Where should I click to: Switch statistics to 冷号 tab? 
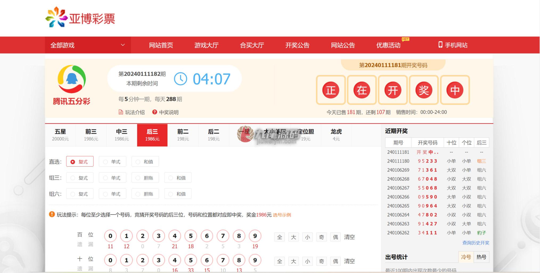[x=466, y=257]
